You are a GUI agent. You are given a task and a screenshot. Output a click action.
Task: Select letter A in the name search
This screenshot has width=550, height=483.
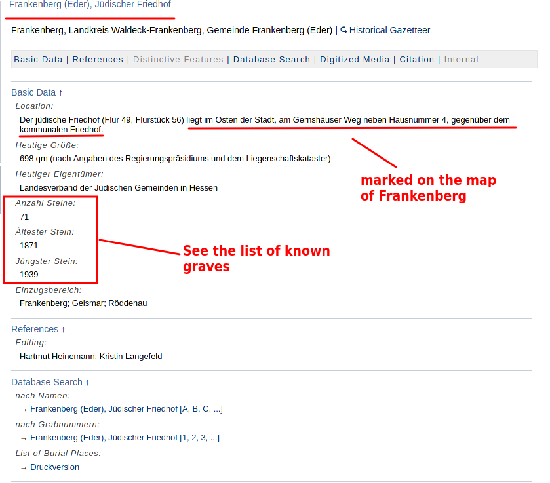point(186,409)
